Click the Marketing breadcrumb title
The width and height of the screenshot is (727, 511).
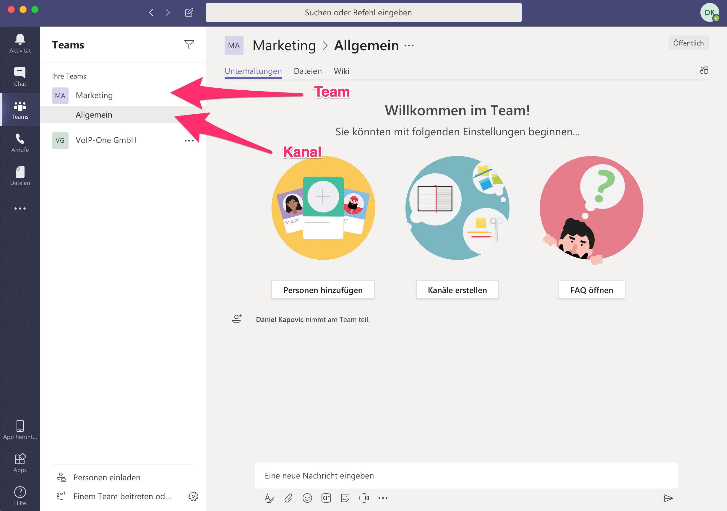[x=284, y=45]
